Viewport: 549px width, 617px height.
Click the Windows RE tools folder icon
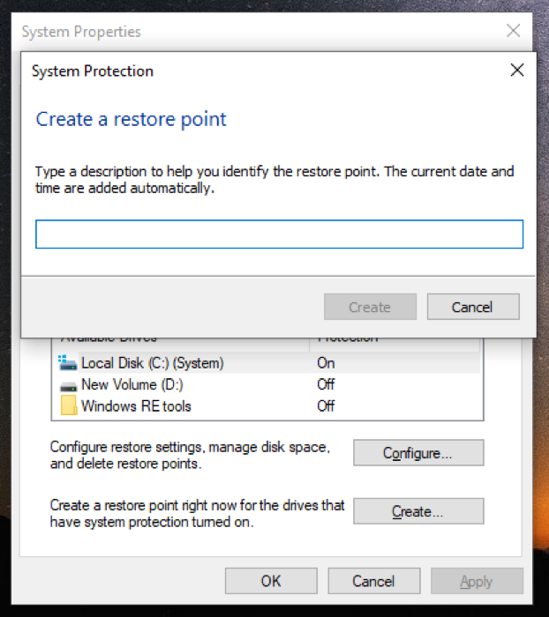[x=68, y=406]
